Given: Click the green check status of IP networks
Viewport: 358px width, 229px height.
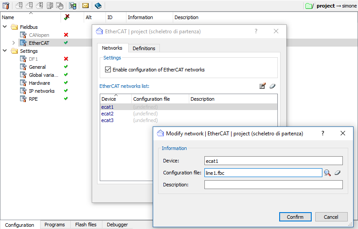Looking at the screenshot, I should pos(66,91).
